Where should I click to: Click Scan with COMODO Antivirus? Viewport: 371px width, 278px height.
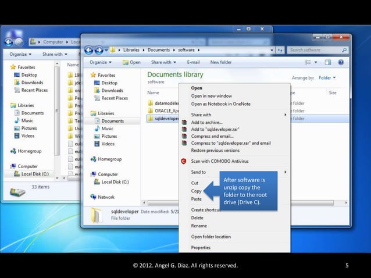[x=220, y=161]
